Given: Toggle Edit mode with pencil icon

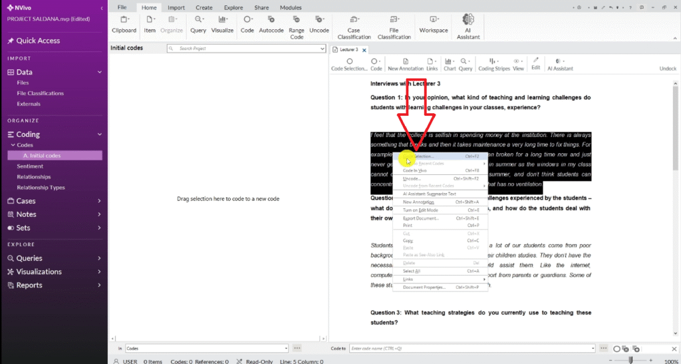Looking at the screenshot, I should coord(535,64).
